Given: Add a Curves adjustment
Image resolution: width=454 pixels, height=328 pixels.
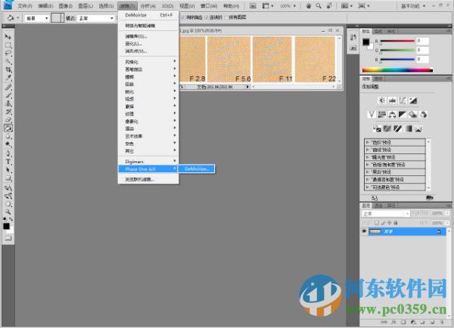Looking at the screenshot, I should pyautogui.click(x=403, y=101).
